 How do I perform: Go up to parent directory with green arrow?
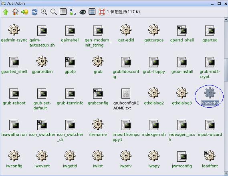(6, 12)
